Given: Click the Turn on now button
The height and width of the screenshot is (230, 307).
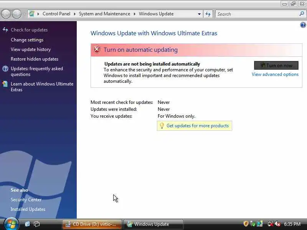Looking at the screenshot, I should pyautogui.click(x=276, y=65).
